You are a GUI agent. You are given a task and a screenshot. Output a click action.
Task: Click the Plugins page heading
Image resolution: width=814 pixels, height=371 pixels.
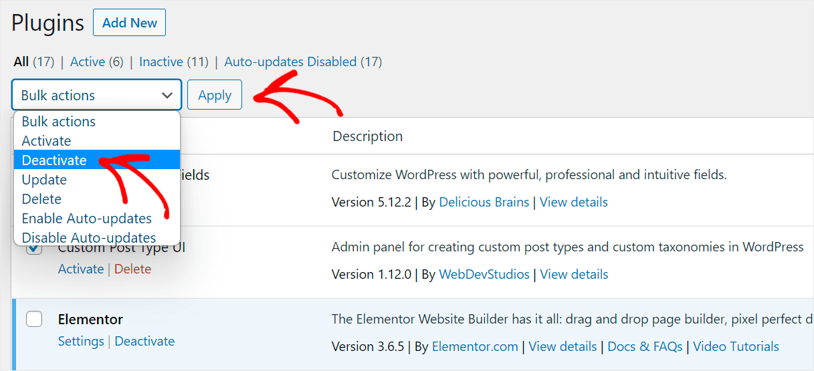pyautogui.click(x=48, y=23)
